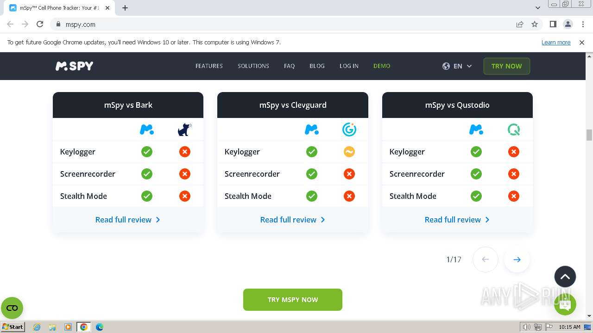Open Chrome three-dot menu
This screenshot has height=333, width=593.
pos(582,25)
